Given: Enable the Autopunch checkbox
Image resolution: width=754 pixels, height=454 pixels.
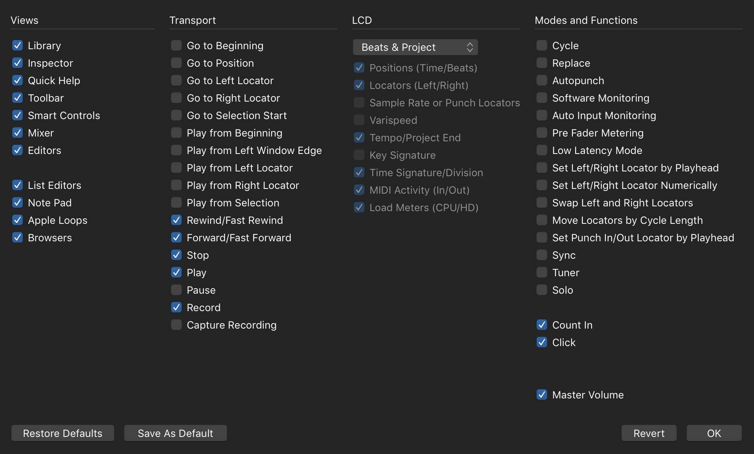Looking at the screenshot, I should point(541,80).
